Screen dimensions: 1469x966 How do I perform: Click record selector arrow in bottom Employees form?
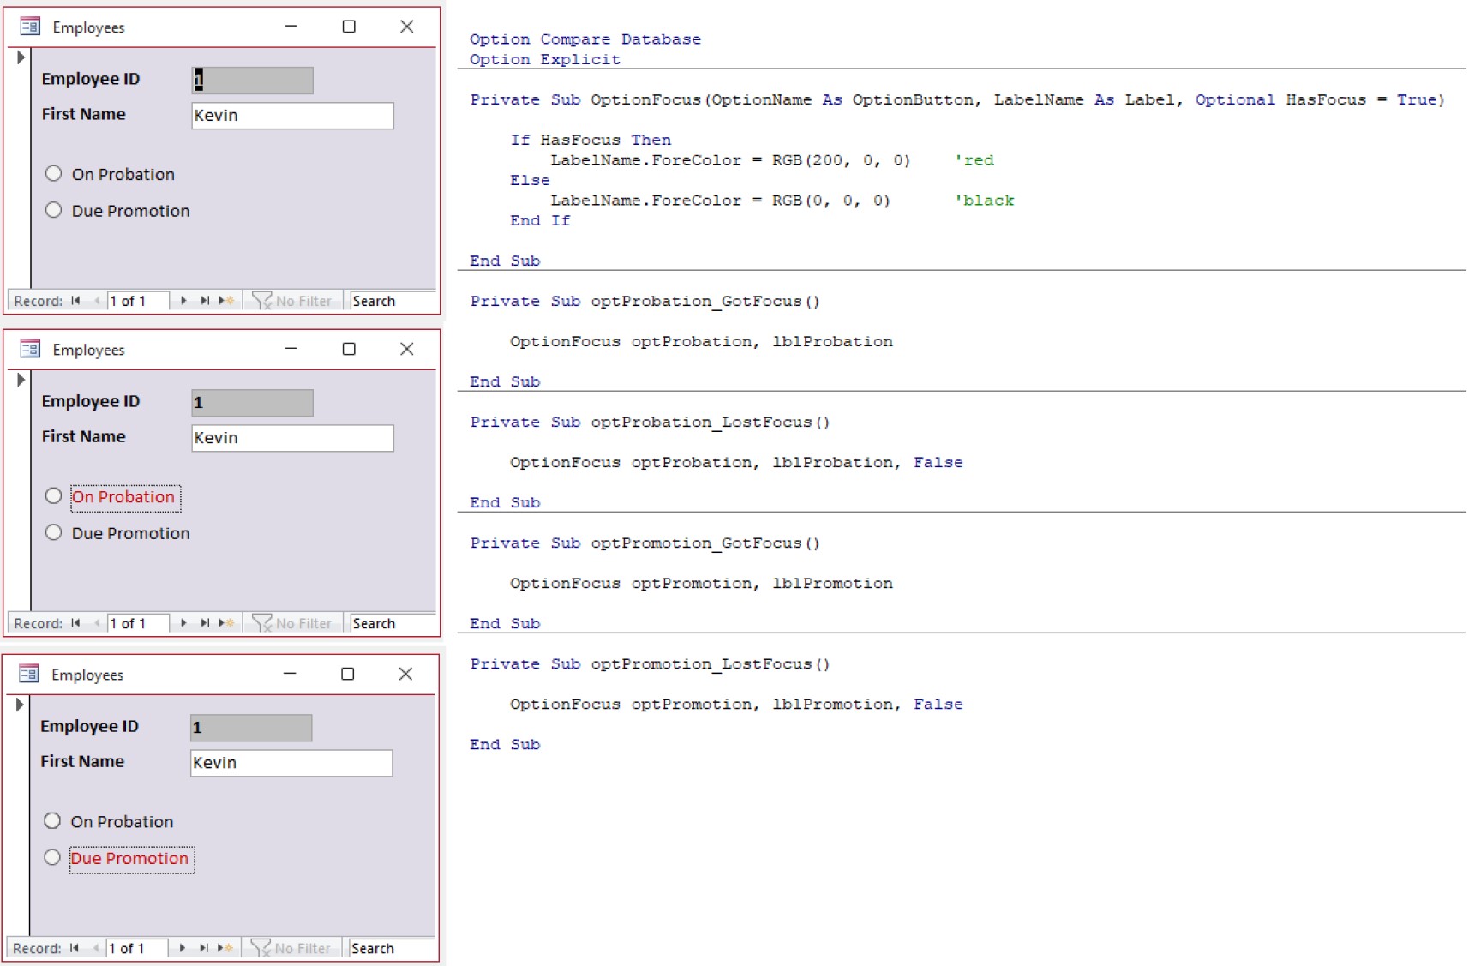tap(20, 705)
